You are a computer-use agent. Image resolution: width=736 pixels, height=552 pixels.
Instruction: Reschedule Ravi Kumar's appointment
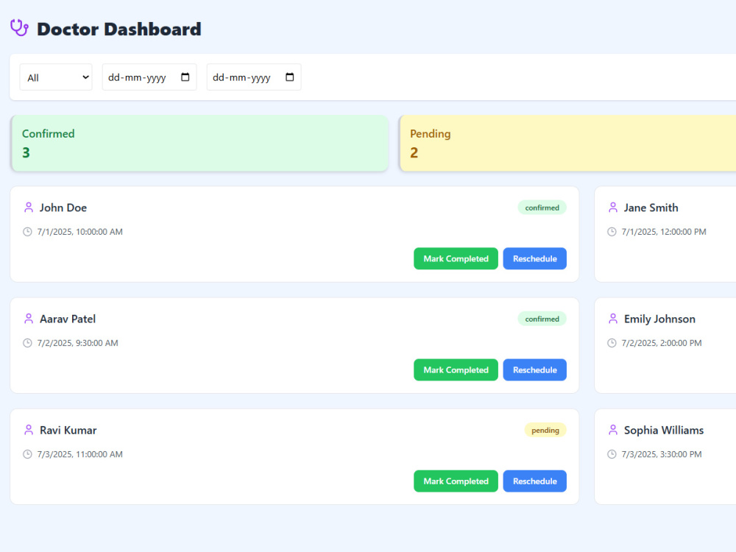[x=534, y=481]
